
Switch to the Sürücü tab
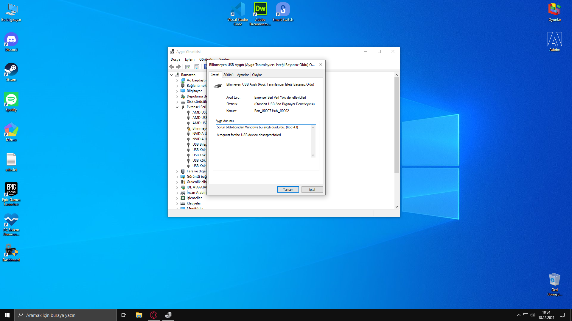[x=228, y=75]
